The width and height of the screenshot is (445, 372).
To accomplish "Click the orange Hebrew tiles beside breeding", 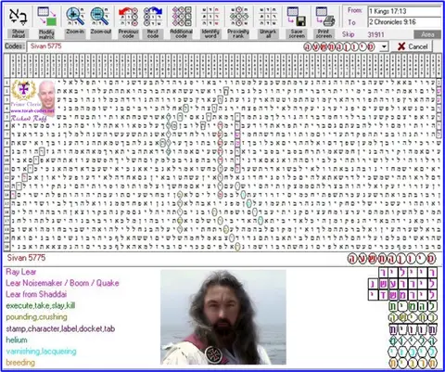I will tap(413, 363).
